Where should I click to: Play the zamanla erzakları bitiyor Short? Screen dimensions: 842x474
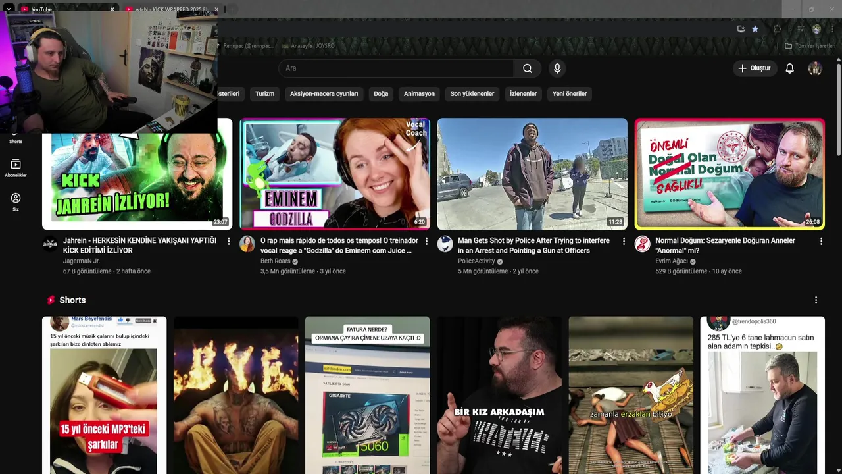(x=631, y=395)
